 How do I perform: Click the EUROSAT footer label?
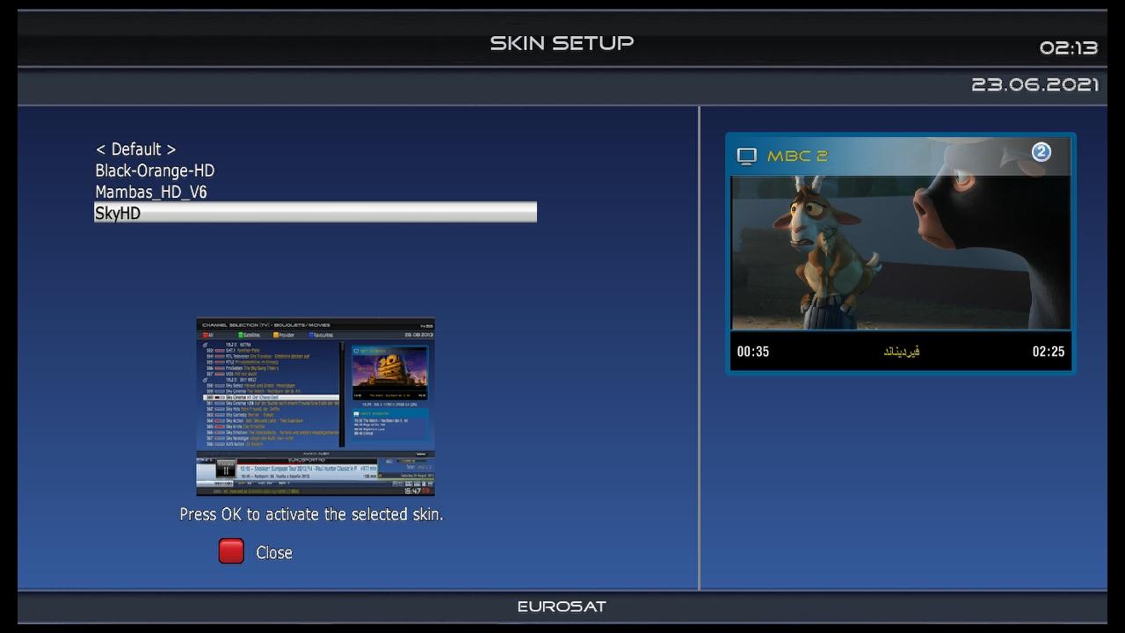coord(562,607)
